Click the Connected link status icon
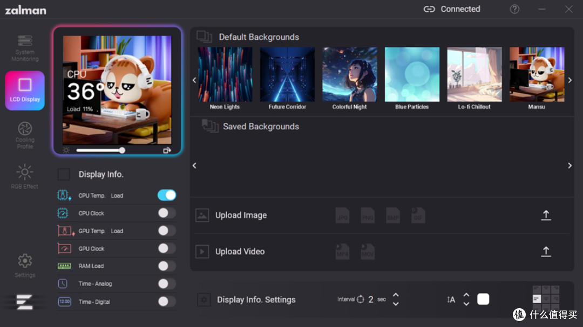This screenshot has height=327, width=583. click(429, 9)
